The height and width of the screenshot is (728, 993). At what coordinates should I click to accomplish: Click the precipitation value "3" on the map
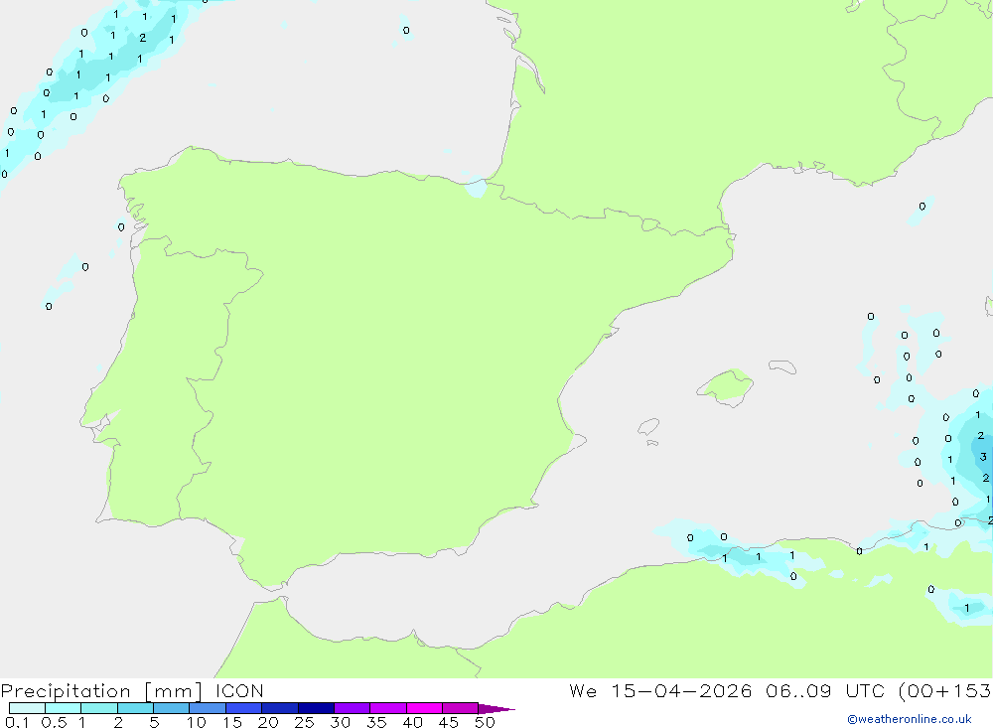[983, 457]
